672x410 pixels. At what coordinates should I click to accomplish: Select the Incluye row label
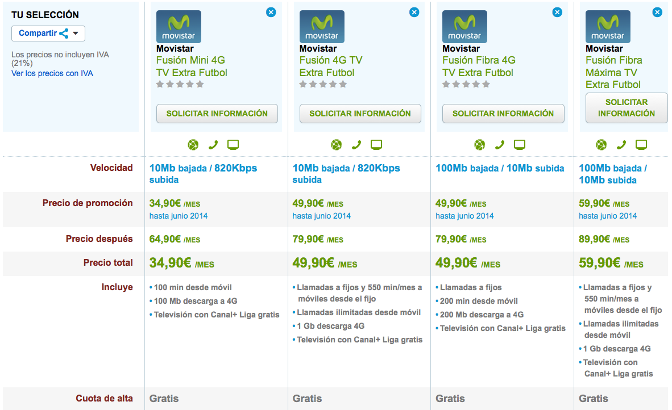click(117, 287)
